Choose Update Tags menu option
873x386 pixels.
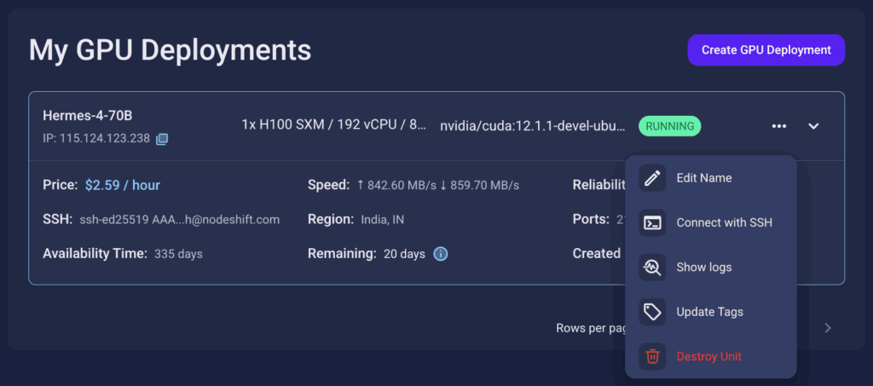tap(711, 312)
